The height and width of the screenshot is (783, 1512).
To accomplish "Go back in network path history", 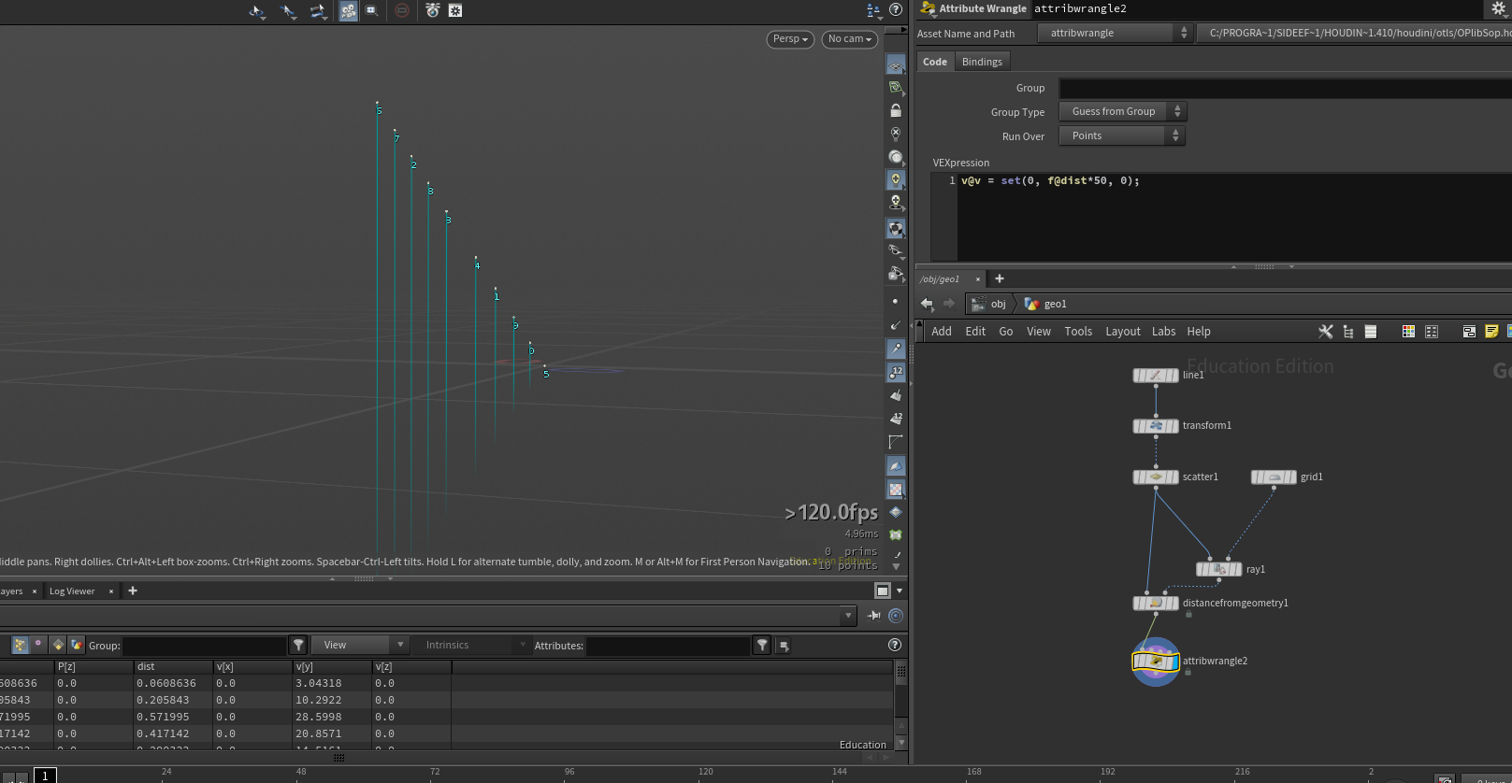I will click(x=927, y=304).
